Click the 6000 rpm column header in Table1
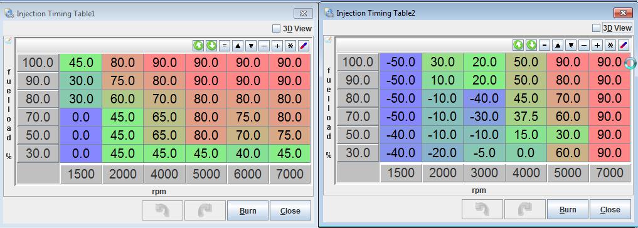 tap(248, 174)
